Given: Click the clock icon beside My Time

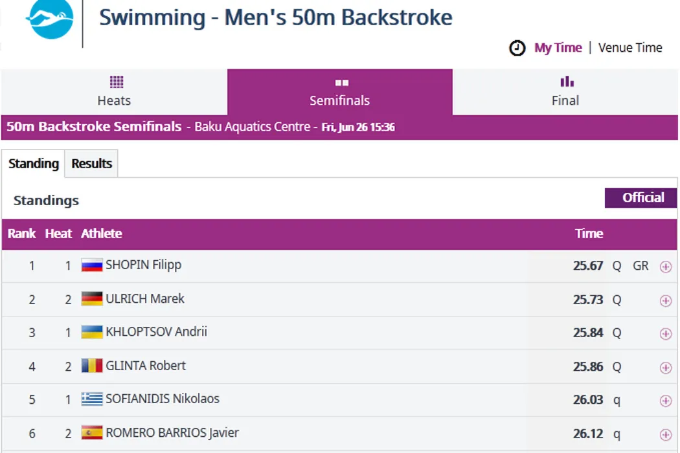Looking at the screenshot, I should point(517,48).
